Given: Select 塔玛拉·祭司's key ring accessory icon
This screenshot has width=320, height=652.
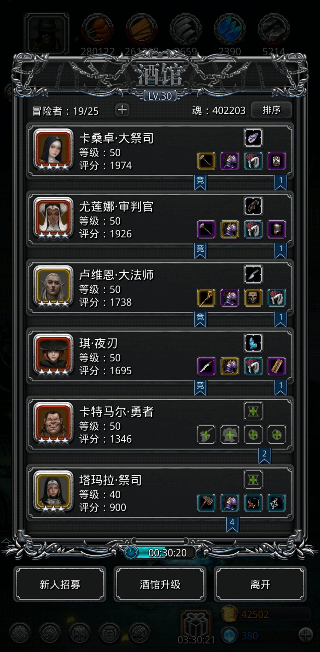Looking at the screenshot, I should click(x=277, y=503).
